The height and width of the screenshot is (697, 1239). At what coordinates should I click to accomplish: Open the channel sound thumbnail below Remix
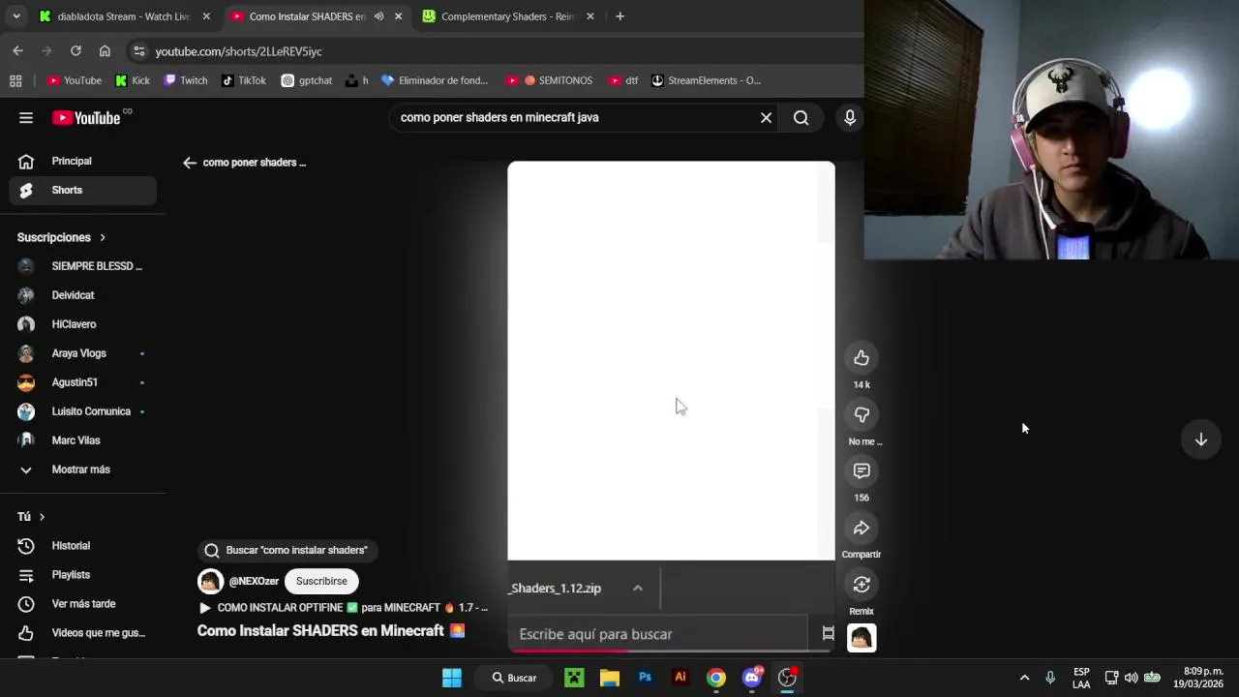coord(861,638)
